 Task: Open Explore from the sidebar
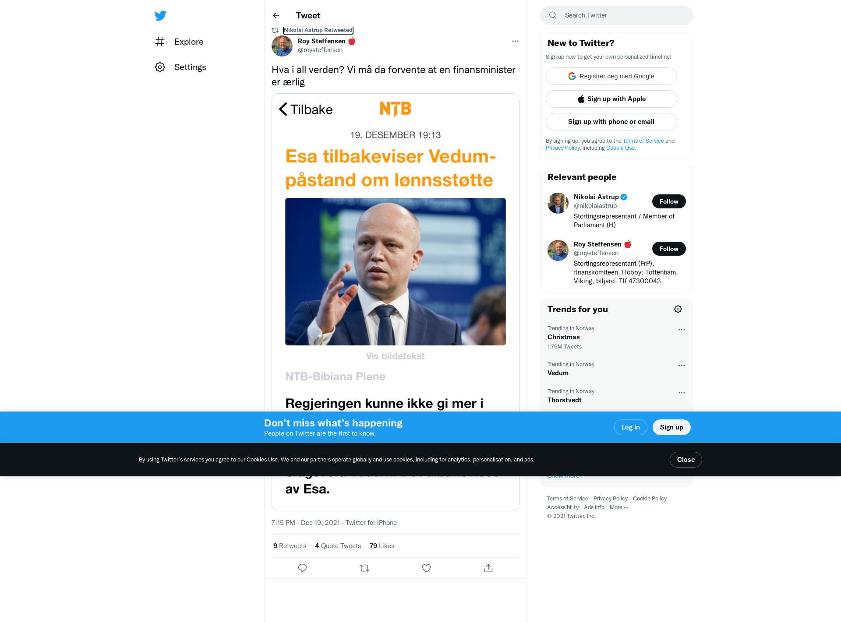180,42
